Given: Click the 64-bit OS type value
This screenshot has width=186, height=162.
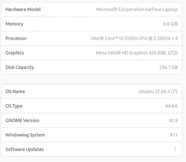Looking at the screenshot, I should [172, 106].
